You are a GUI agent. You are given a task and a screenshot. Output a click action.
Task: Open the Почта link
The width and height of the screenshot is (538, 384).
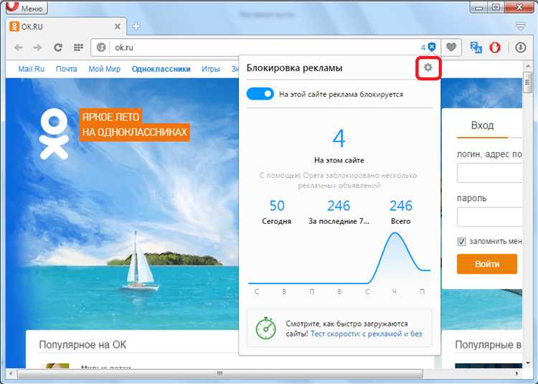(67, 69)
